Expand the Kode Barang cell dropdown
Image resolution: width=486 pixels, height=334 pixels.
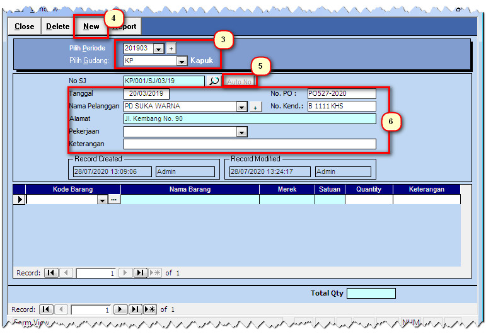coord(103,200)
